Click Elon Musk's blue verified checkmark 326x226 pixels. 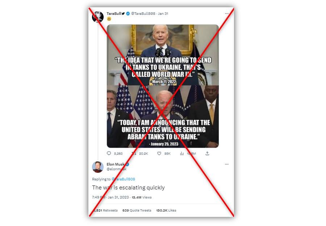pos(128,164)
